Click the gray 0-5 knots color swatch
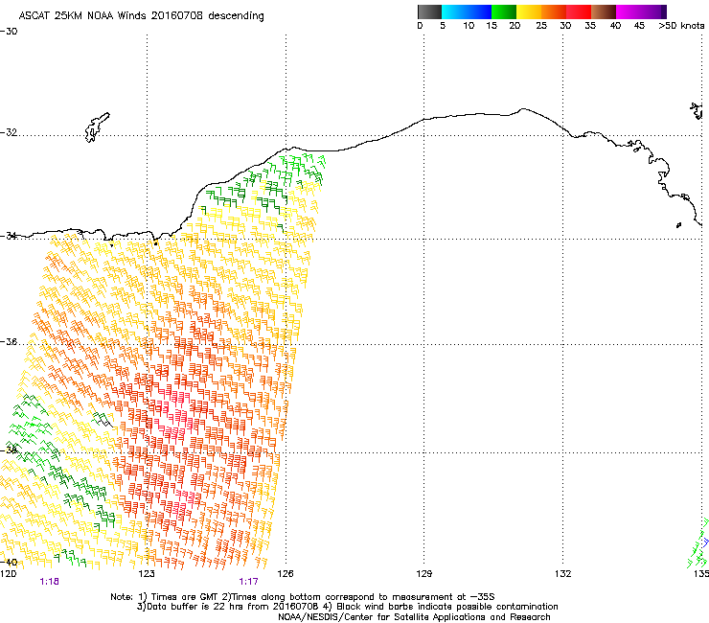The image size is (709, 623). pyautogui.click(x=429, y=12)
